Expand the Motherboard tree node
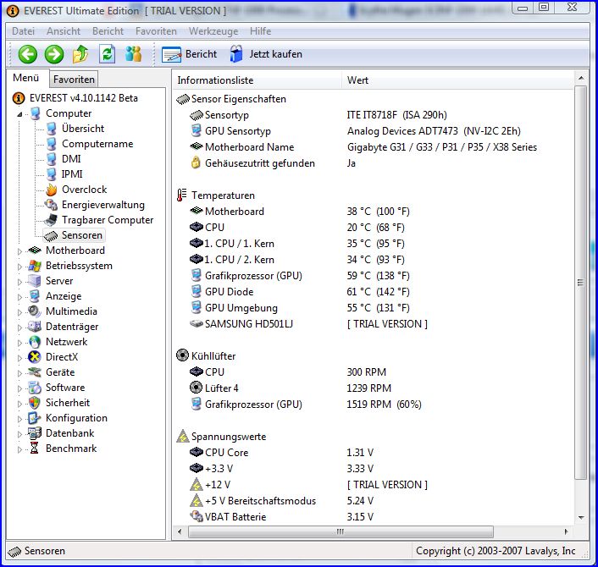This screenshot has height=567, width=598. pyautogui.click(x=19, y=251)
